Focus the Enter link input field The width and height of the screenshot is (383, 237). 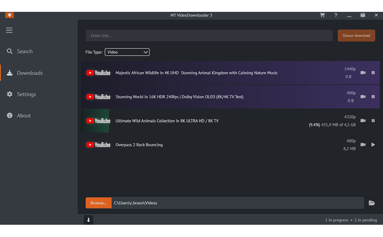pyautogui.click(x=209, y=36)
